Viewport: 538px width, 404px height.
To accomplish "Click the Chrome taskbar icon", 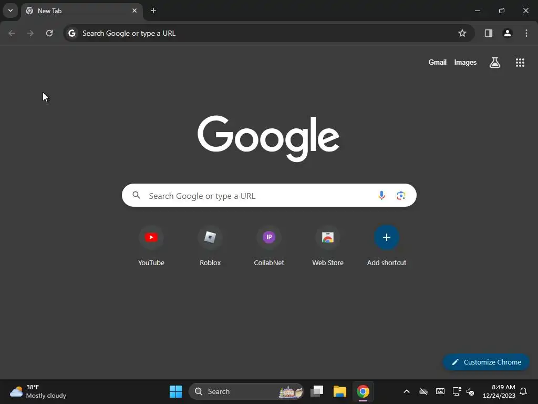I will click(363, 391).
